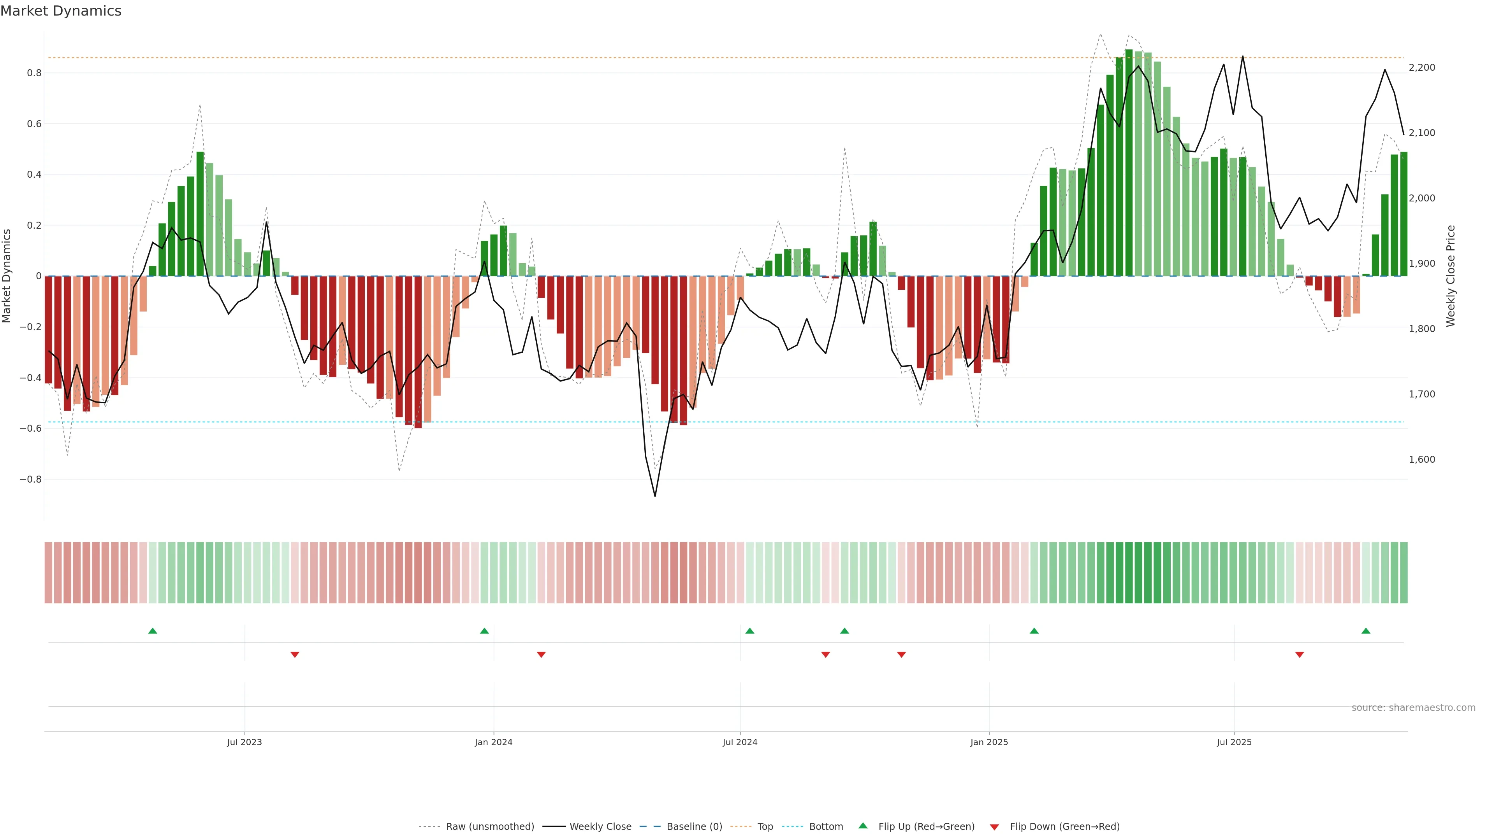
Task: Click flip-up marker shortly after Jan 2025
Action: [x=1034, y=631]
